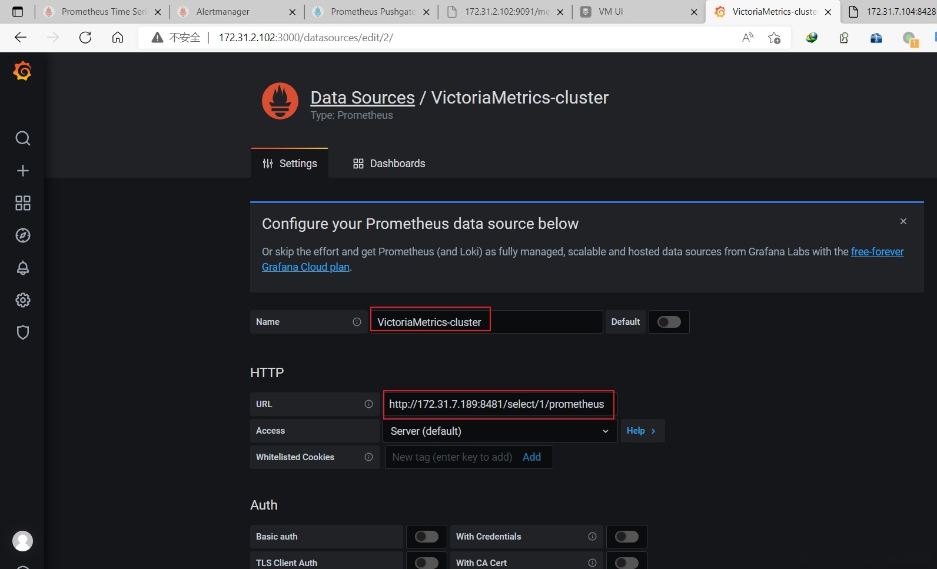Enable the With CA Cert switch
Viewport: 937px width, 569px height.
627,563
